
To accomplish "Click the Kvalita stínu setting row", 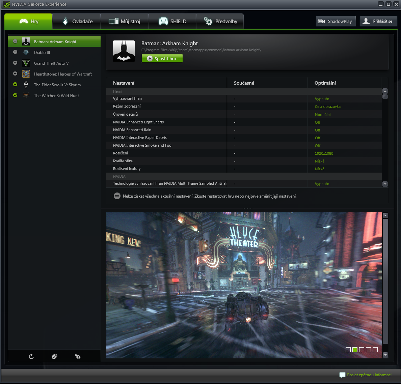I will (244, 161).
